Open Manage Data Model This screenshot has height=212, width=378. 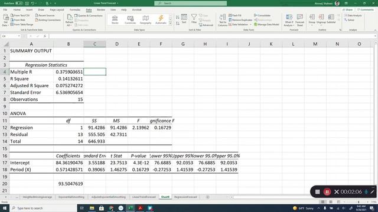(x=266, y=25)
